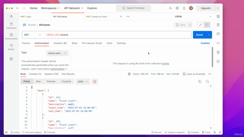This screenshot has width=244, height=137.
Task: Click the network globe icon
Action: [x=129, y=74]
